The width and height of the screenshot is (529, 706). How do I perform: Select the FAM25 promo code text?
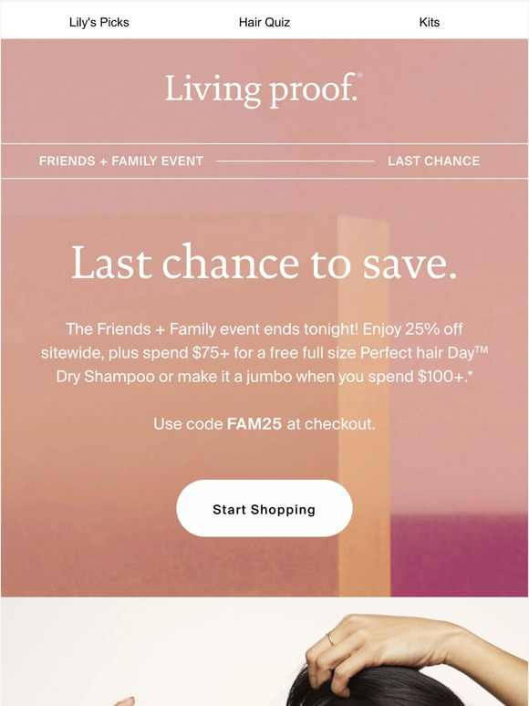click(254, 423)
